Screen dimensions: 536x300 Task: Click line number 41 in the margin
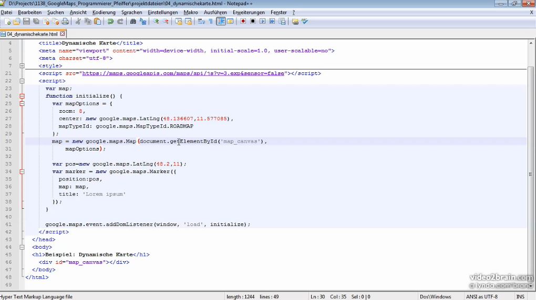(x=8, y=224)
